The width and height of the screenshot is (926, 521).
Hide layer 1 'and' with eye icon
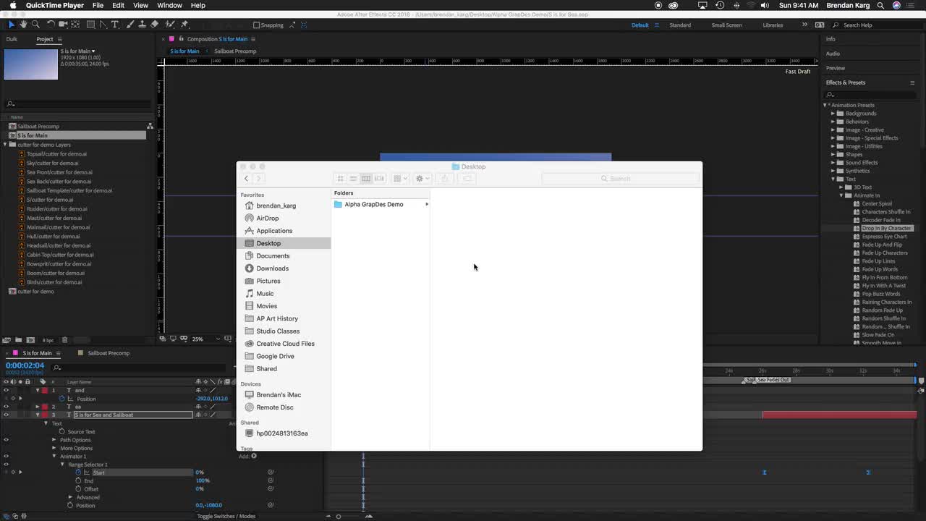pyautogui.click(x=6, y=390)
